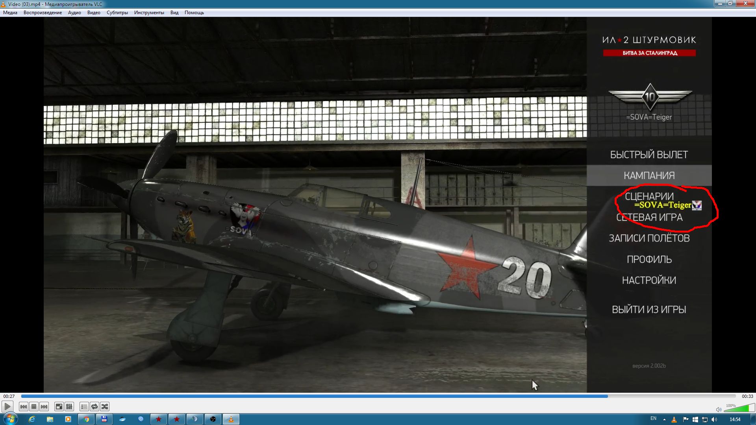
Task: Toggle VLC fullscreen mode
Action: point(59,407)
